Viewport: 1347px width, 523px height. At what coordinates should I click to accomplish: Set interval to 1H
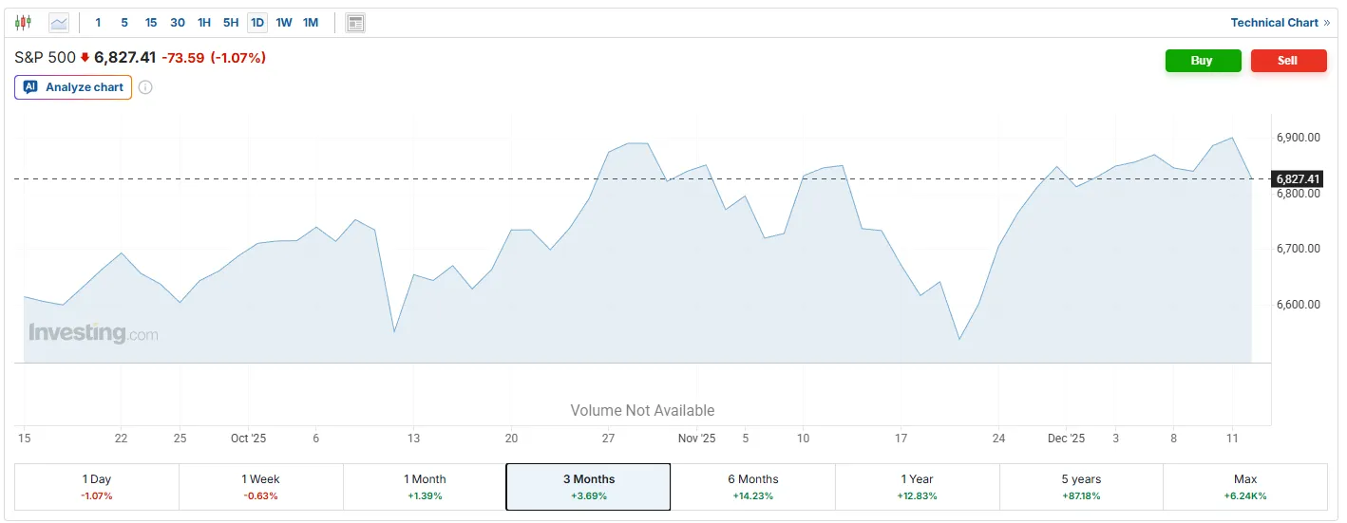click(x=204, y=22)
